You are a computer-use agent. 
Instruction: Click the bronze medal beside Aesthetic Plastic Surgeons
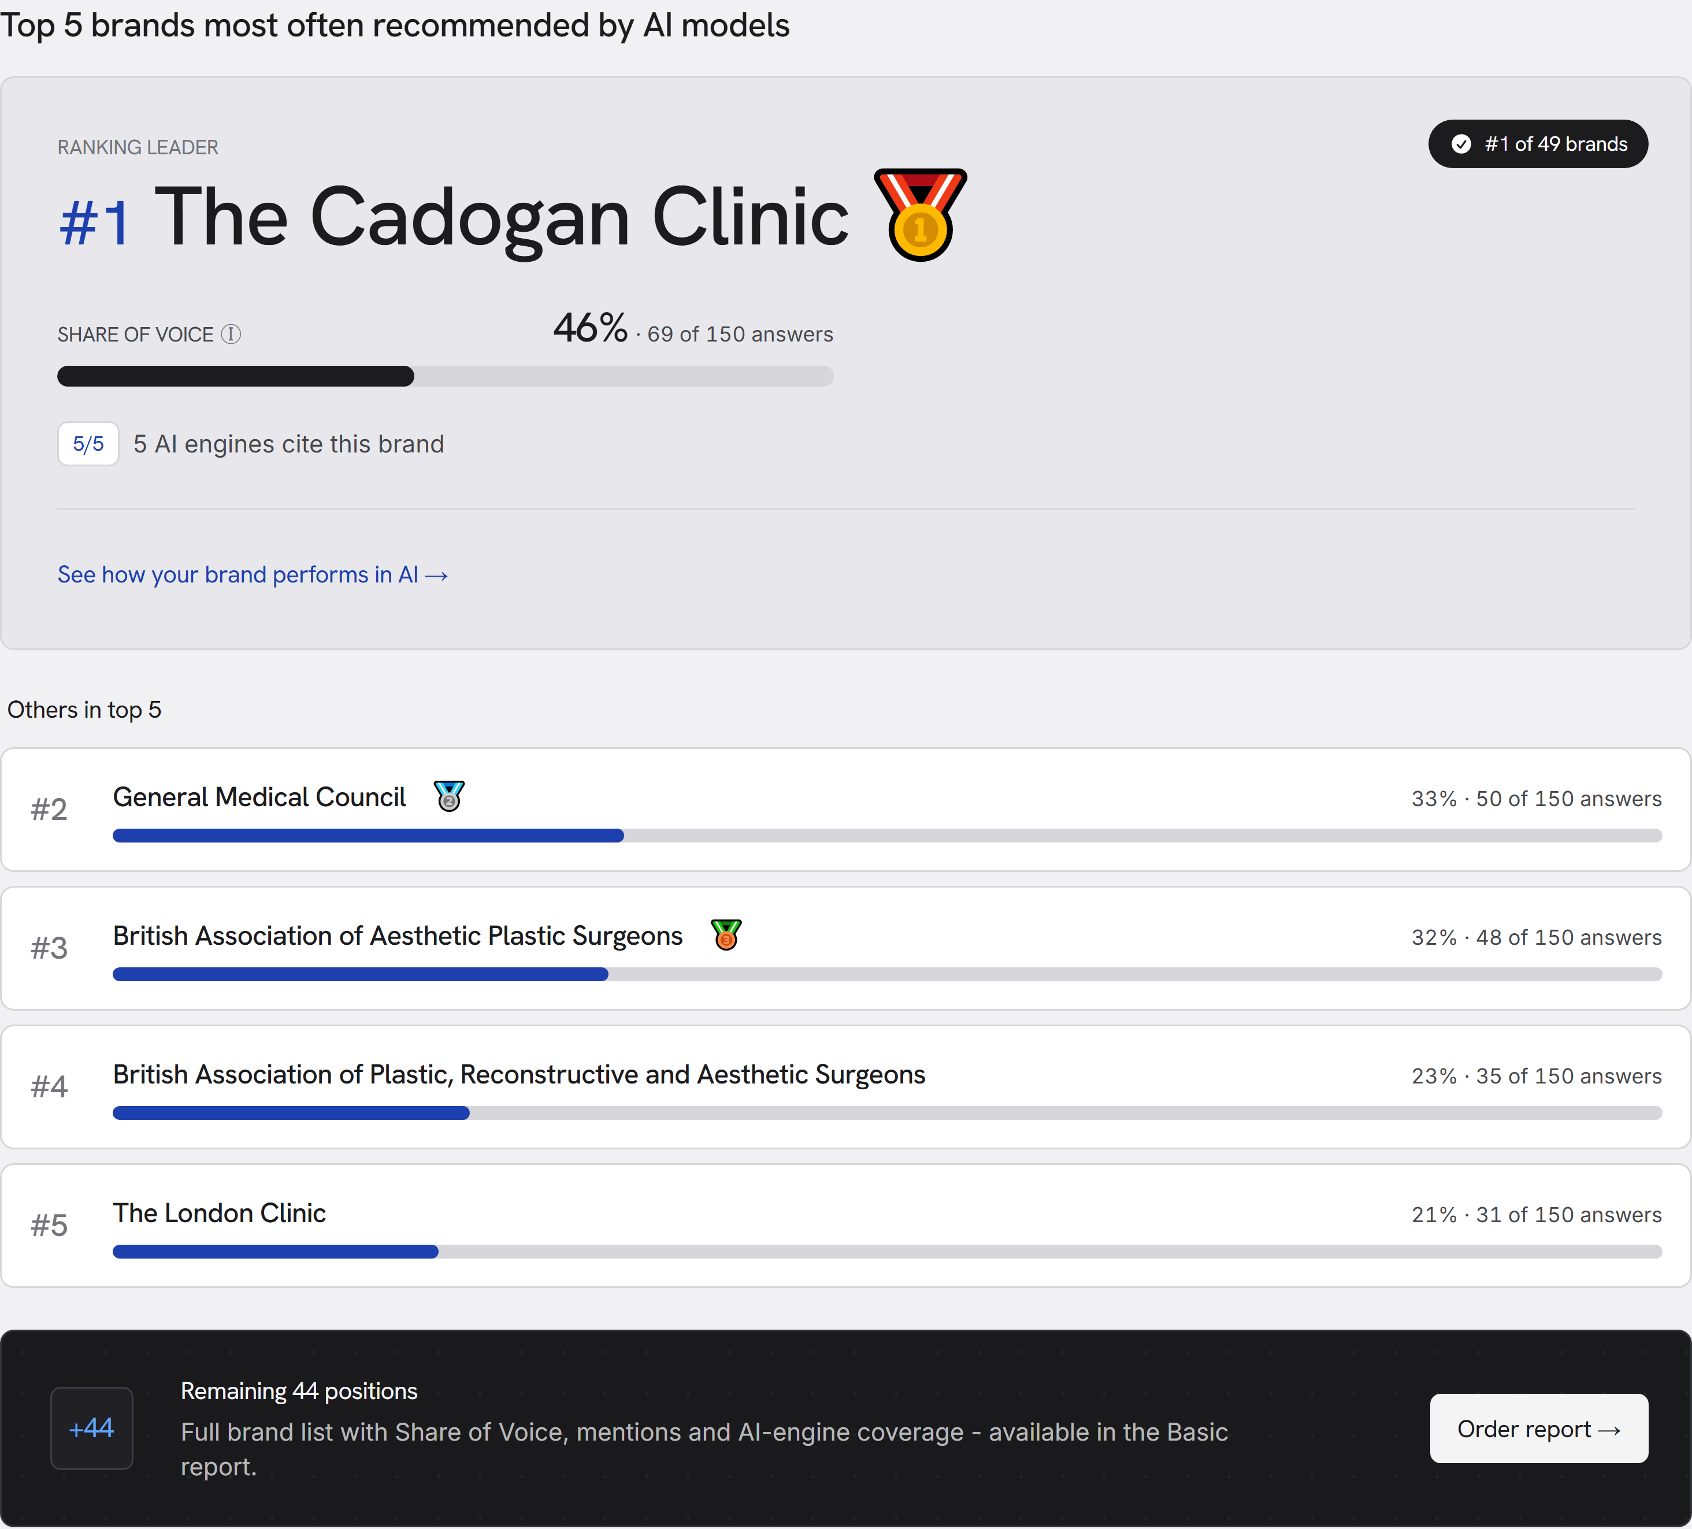(x=726, y=934)
